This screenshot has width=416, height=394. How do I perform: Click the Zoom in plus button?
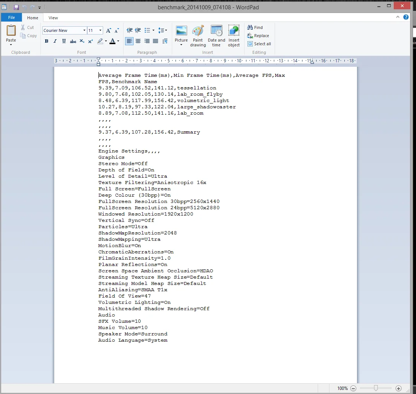pos(399,388)
